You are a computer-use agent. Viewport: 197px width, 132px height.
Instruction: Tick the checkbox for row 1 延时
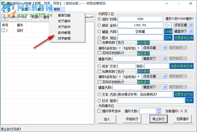coord(3,30)
